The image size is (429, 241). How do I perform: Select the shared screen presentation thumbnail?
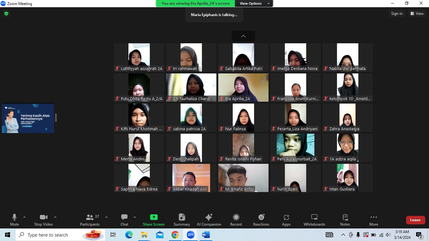coord(28,118)
